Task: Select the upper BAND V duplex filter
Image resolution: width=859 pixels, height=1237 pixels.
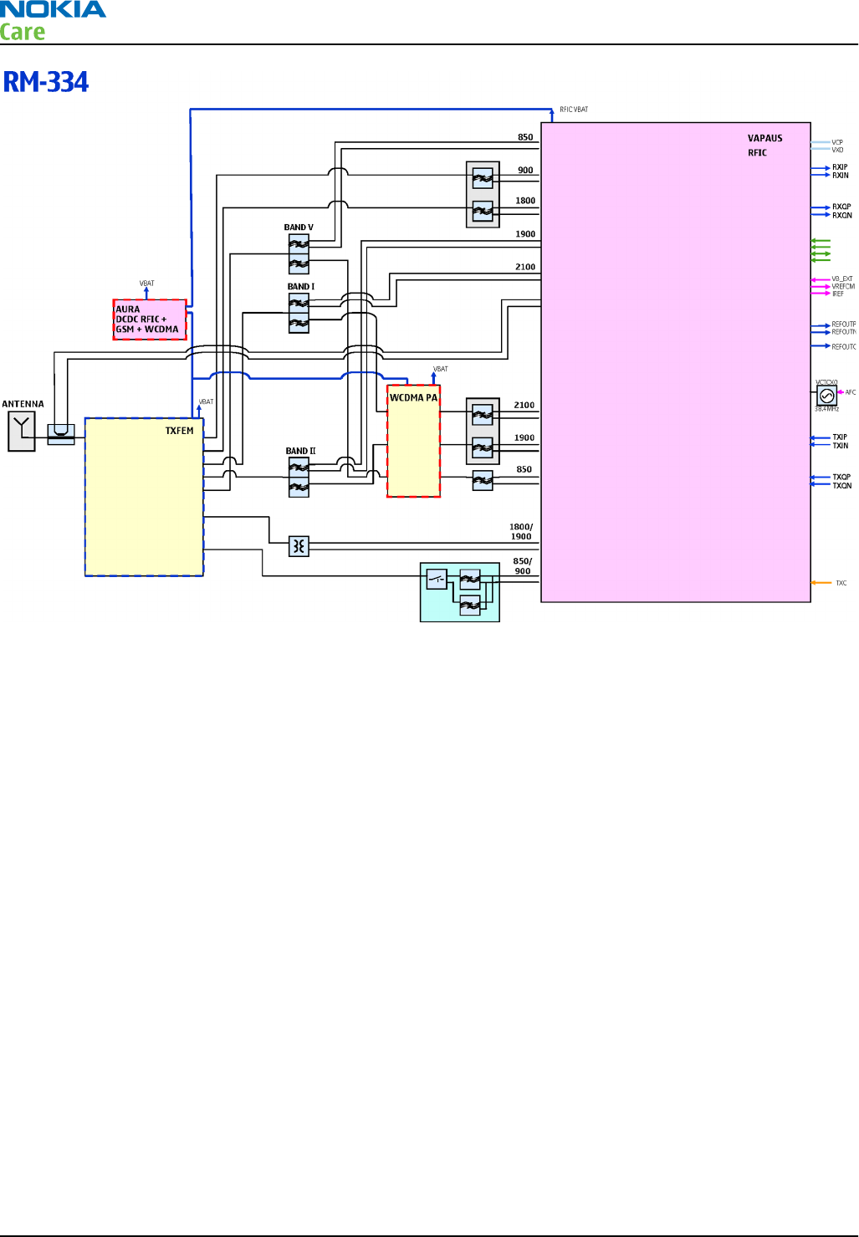Action: pos(299,244)
